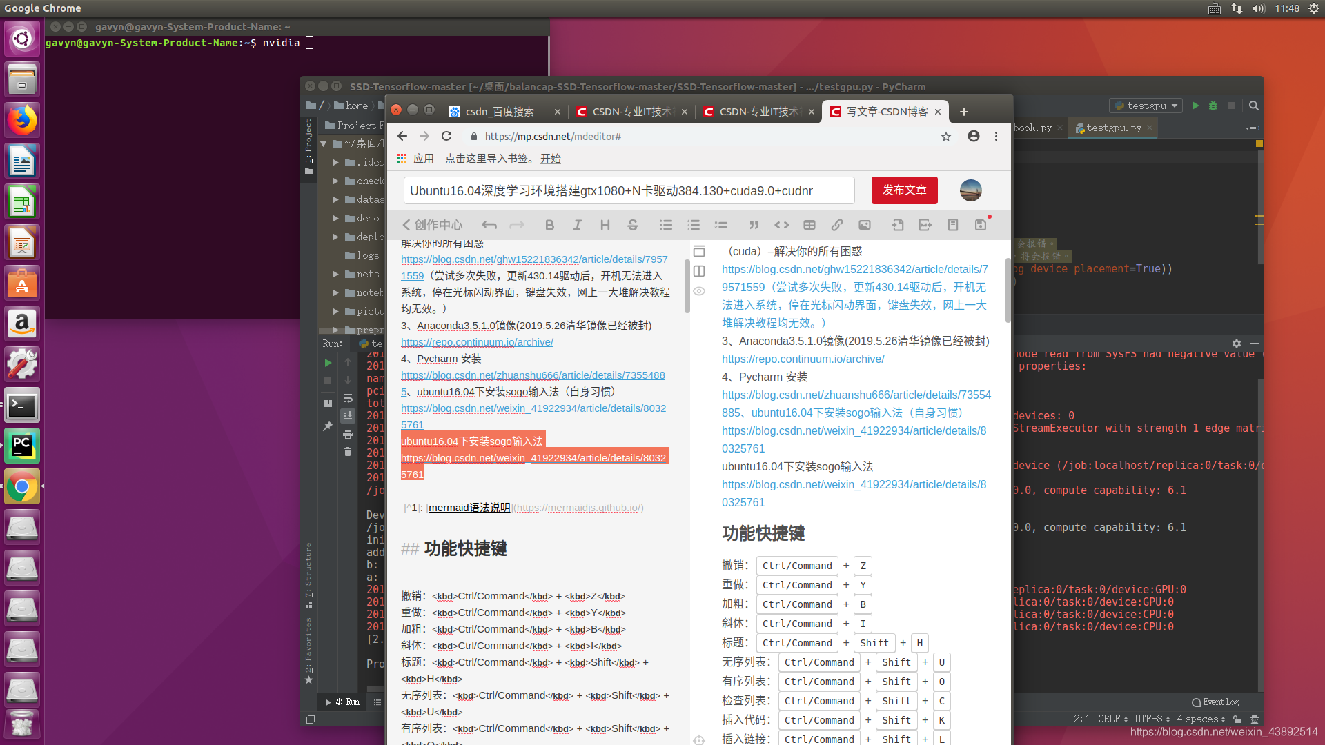Insert a blockquote via the quote icon
Screen dimensions: 1325x745
coord(754,225)
